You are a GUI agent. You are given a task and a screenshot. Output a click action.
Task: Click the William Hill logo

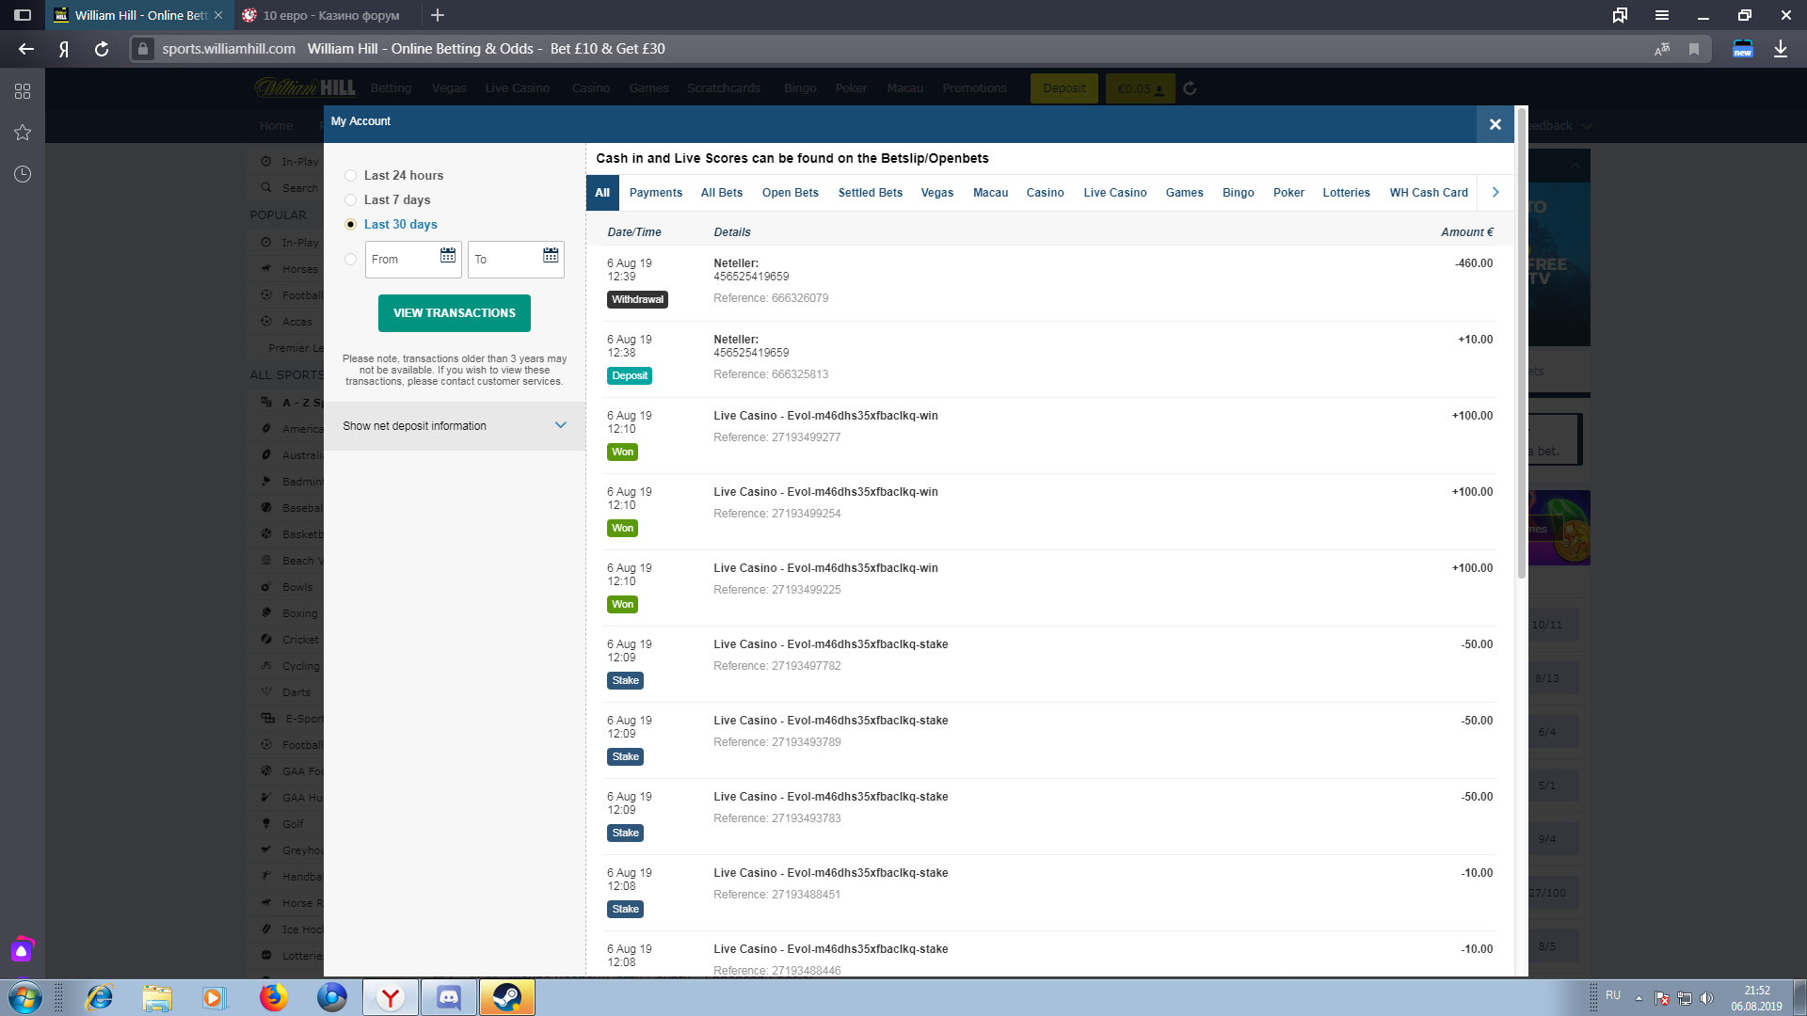click(305, 87)
